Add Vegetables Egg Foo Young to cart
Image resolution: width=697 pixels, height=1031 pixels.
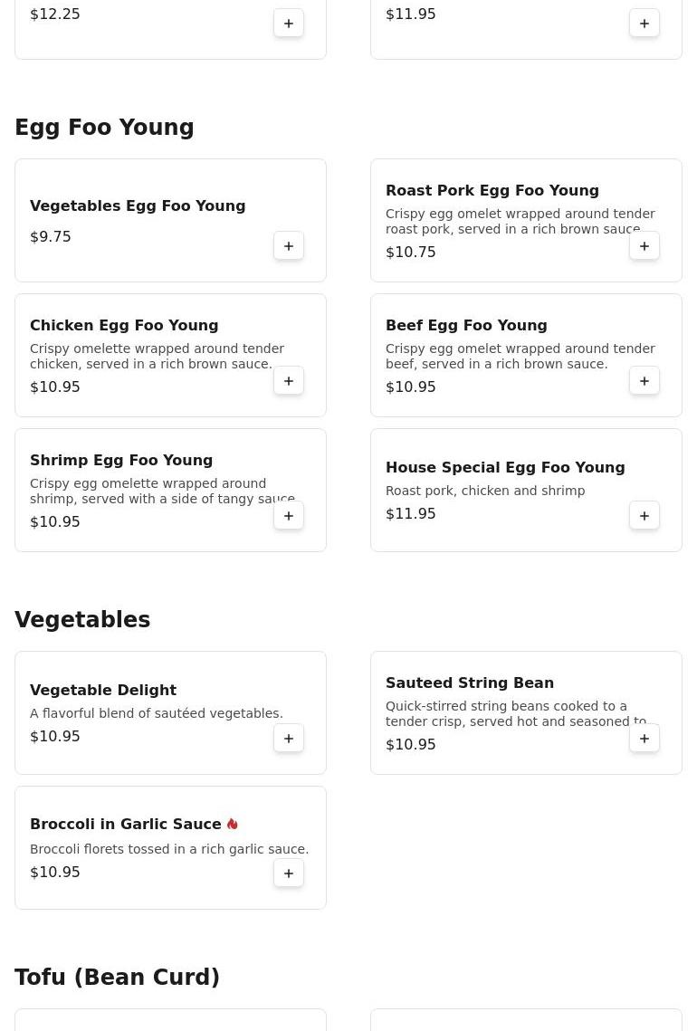click(x=289, y=246)
